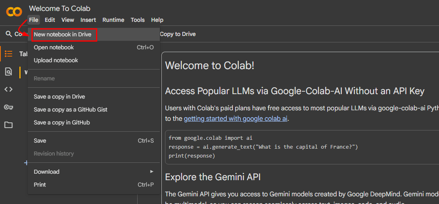This screenshot has height=204, width=439.
Task: Open the Table of contents sidebar icon
Action: (x=8, y=54)
